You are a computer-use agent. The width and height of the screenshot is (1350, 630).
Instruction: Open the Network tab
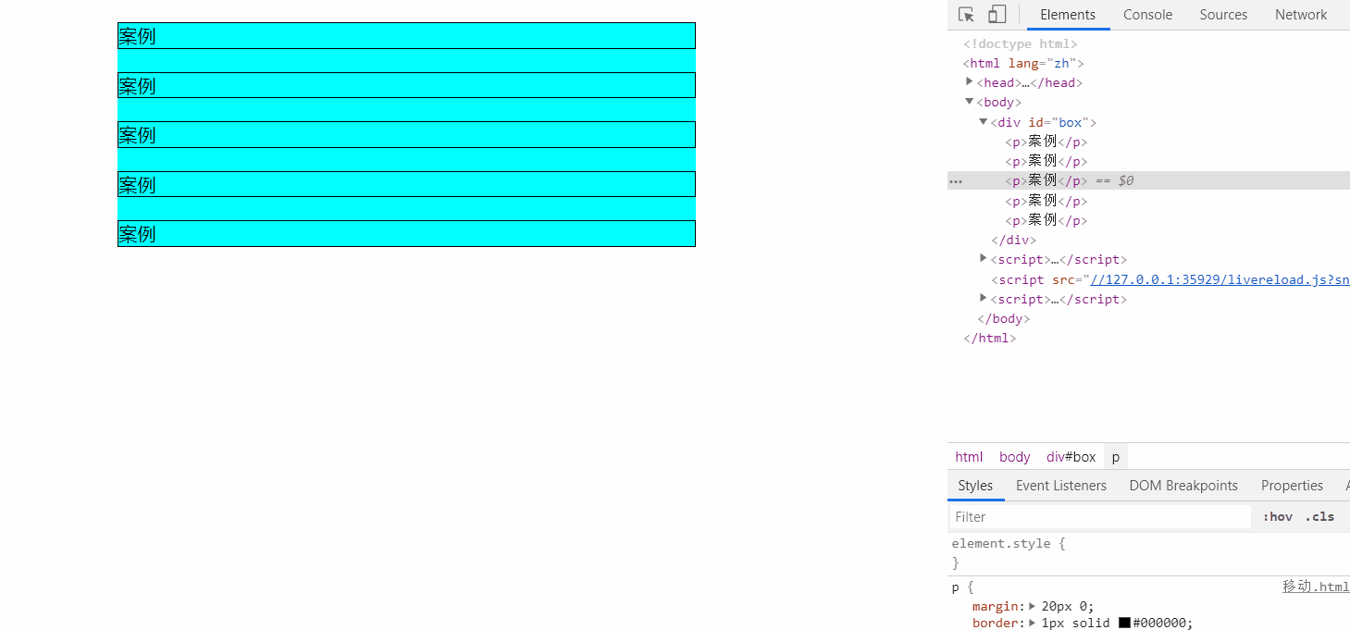(x=1301, y=15)
